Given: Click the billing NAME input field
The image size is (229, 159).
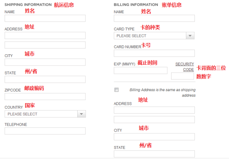Looking at the screenshot, I should point(154,18).
